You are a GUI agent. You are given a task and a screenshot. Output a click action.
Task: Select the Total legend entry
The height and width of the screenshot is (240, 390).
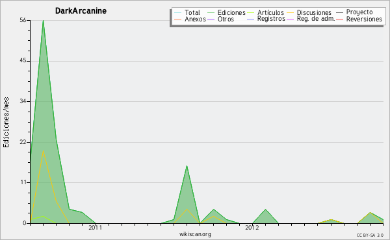[x=192, y=13]
